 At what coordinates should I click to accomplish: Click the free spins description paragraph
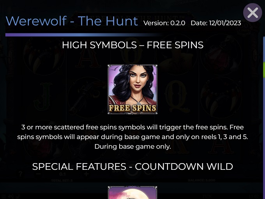pyautogui.click(x=132, y=137)
